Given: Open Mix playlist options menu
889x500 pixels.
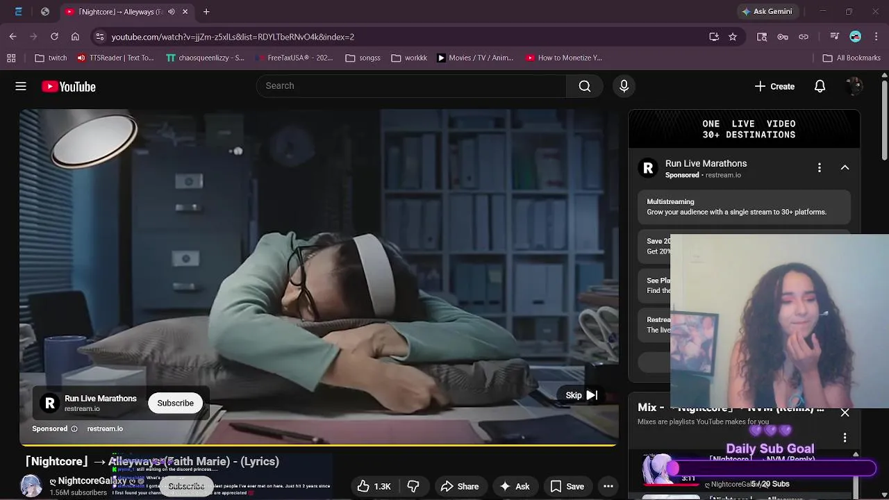Looking at the screenshot, I should point(845,437).
